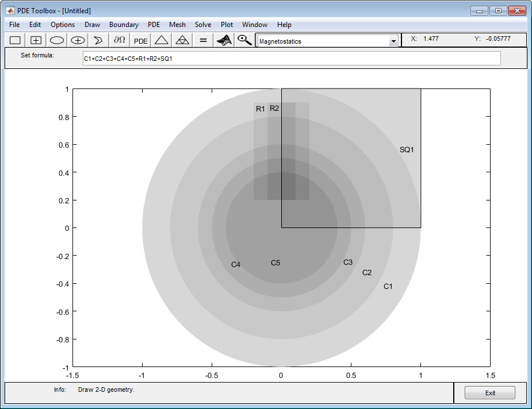Image resolution: width=532 pixels, height=409 pixels.
Task: Select circle labeled C4
Action: coord(235,265)
